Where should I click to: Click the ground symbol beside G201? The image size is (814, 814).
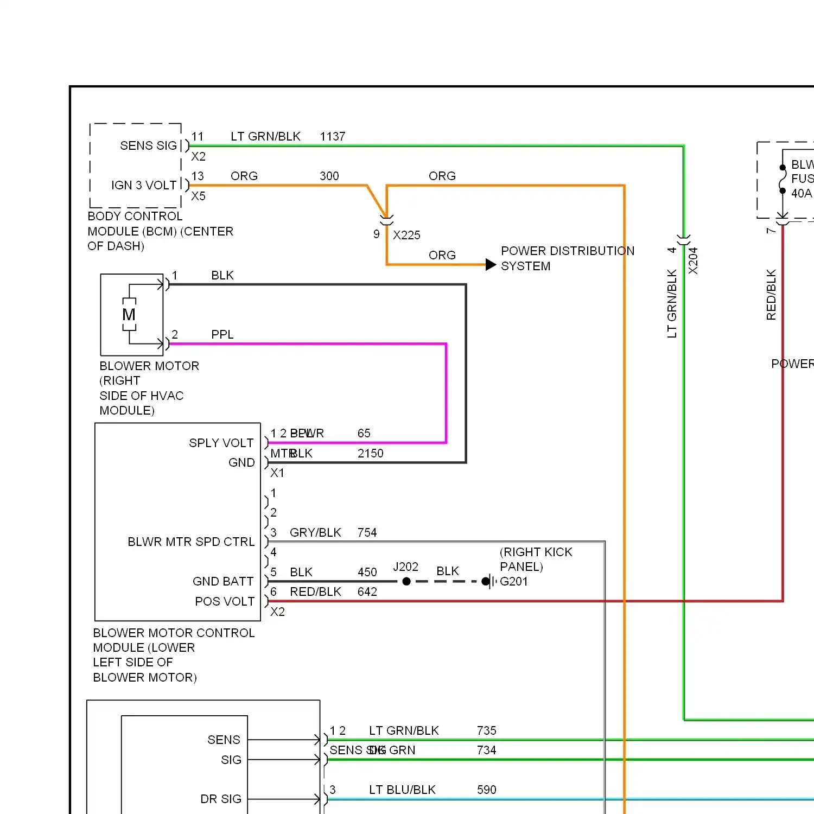pos(491,582)
